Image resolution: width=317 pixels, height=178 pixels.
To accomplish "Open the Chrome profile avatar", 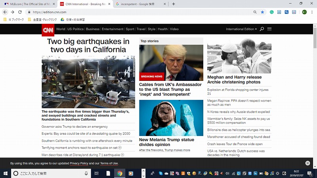I will coord(304,12).
